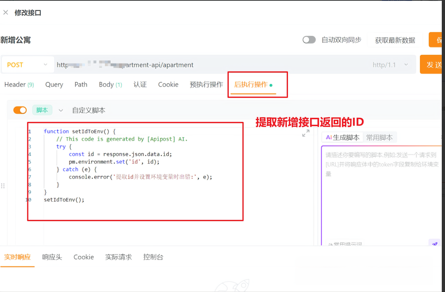Click the 自定义脚本 label
The width and height of the screenshot is (445, 292).
point(89,110)
